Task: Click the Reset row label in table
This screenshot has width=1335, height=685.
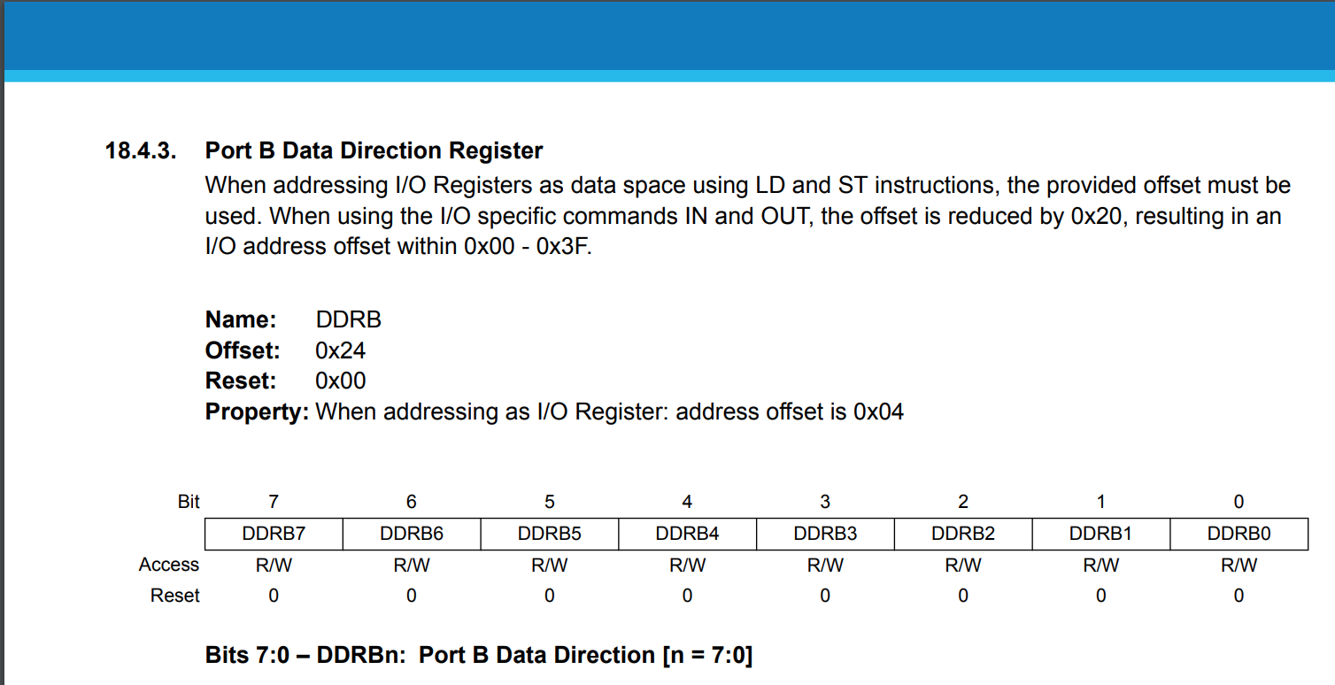Action: 175,596
